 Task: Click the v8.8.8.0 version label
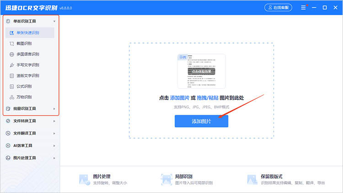tap(65, 8)
